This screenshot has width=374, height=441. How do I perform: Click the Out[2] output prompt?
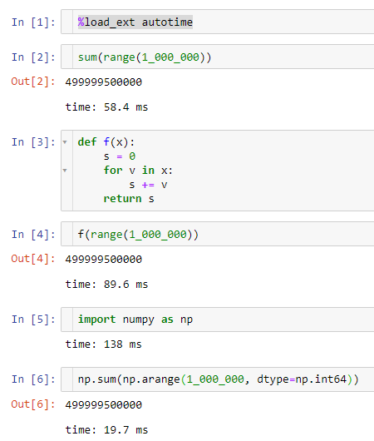pyautogui.click(x=33, y=82)
